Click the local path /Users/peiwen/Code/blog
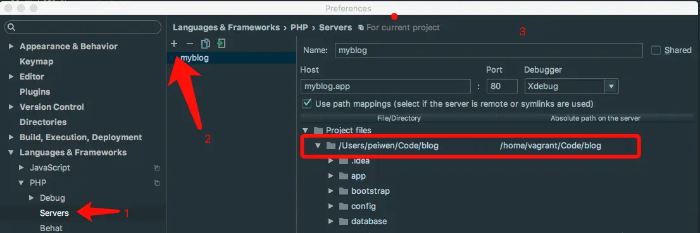This screenshot has height=233, width=700. point(389,146)
